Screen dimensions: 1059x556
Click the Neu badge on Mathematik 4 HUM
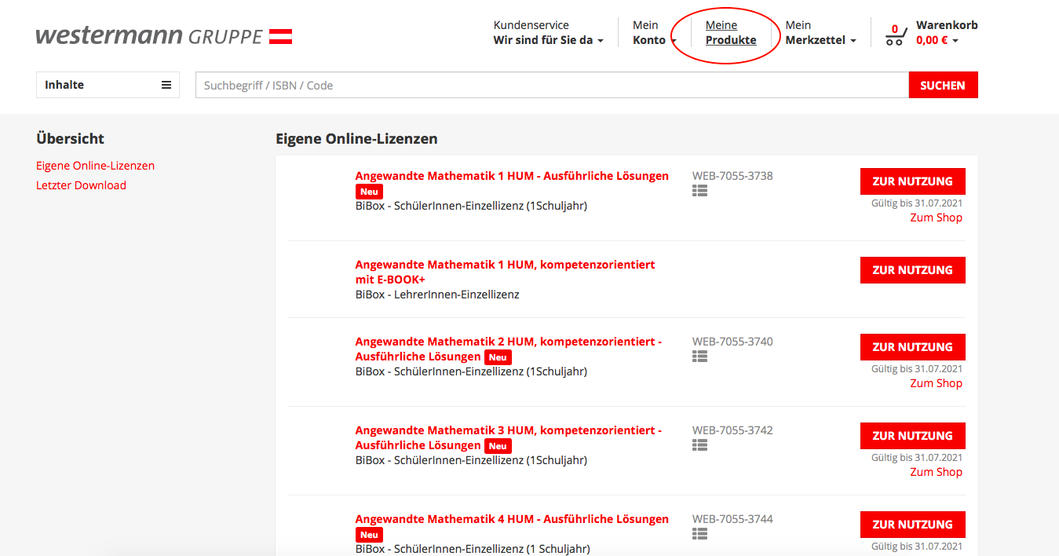[x=369, y=535]
